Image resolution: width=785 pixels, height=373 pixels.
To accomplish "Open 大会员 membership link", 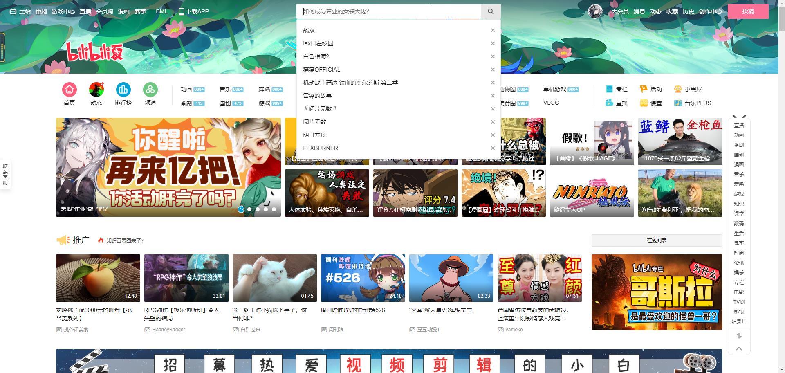I will pyautogui.click(x=620, y=11).
